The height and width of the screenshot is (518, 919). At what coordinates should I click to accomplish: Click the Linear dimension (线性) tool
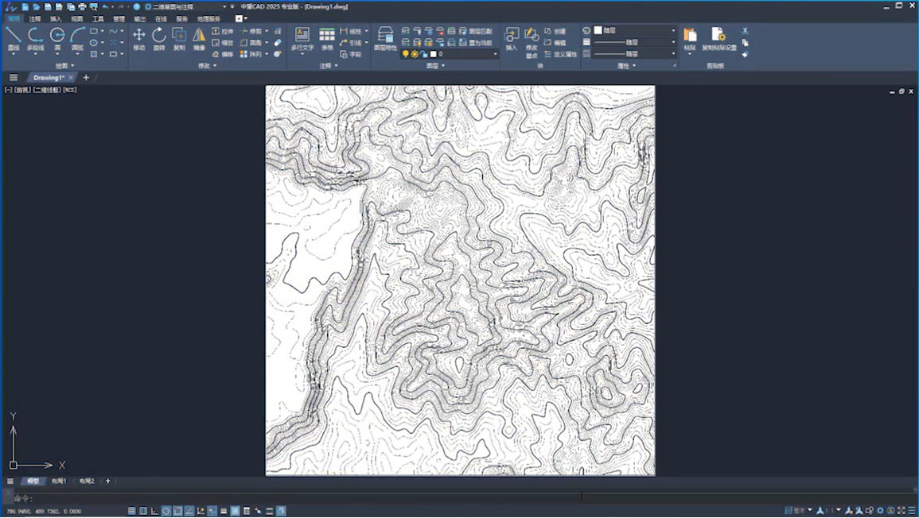coord(351,31)
